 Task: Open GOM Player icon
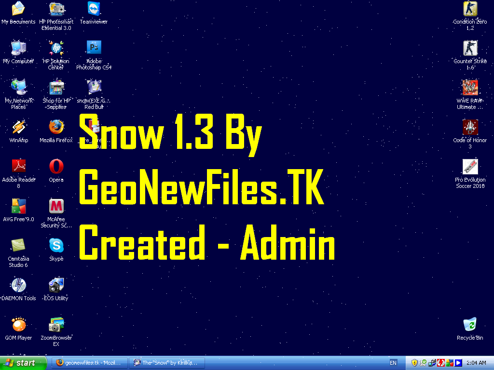pos(18,325)
